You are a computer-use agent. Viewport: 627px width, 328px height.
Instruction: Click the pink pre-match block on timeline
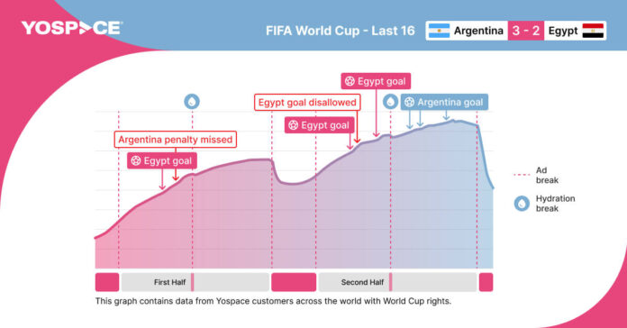tap(107, 282)
